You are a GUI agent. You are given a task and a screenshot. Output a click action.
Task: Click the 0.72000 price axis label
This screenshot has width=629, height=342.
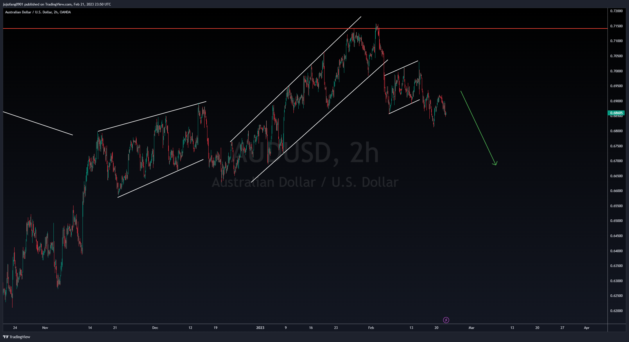point(616,11)
